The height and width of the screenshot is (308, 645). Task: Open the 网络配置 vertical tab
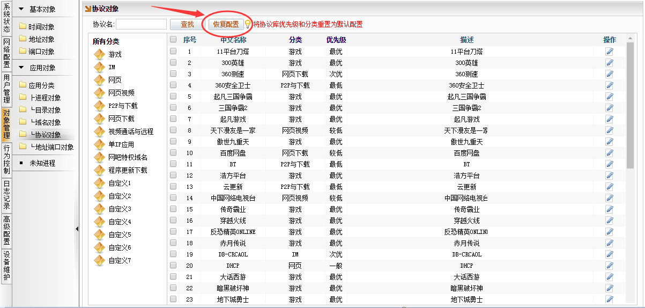6,53
